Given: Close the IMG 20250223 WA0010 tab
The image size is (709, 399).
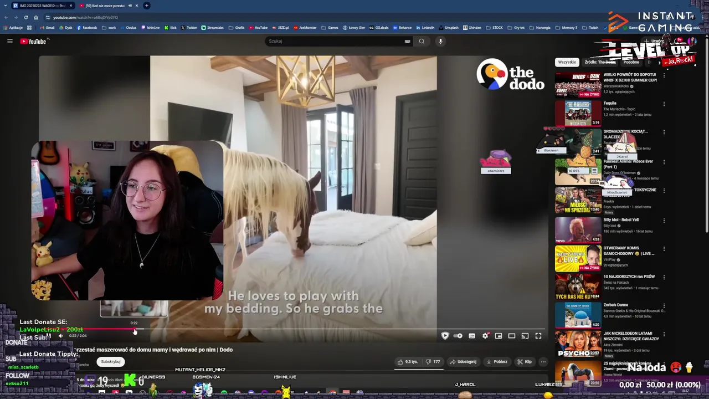Looking at the screenshot, I should pyautogui.click(x=70, y=6).
